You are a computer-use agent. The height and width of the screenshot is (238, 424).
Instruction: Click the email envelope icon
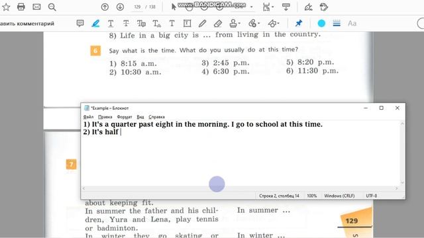36,7
